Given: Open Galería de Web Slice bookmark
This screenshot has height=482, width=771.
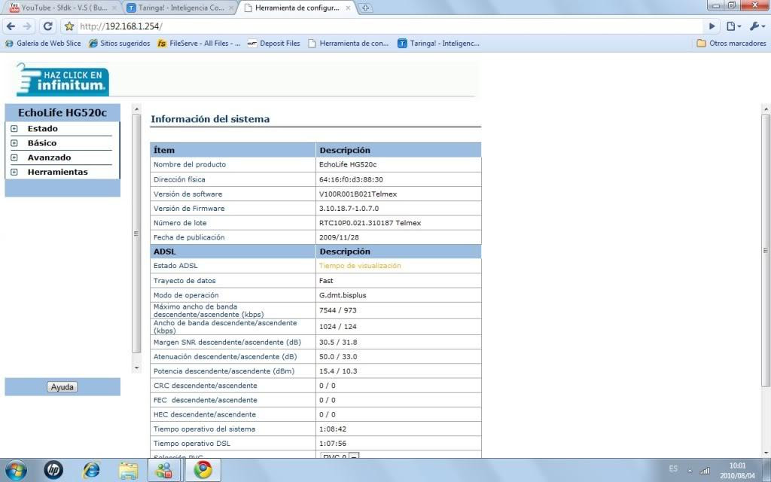Looking at the screenshot, I should click(43, 43).
